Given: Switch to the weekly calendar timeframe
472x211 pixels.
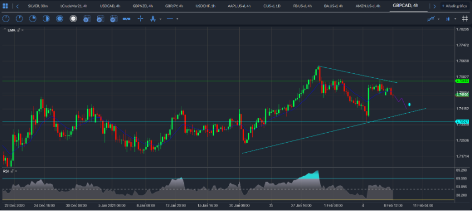Looking at the screenshot, I should point(101,19).
